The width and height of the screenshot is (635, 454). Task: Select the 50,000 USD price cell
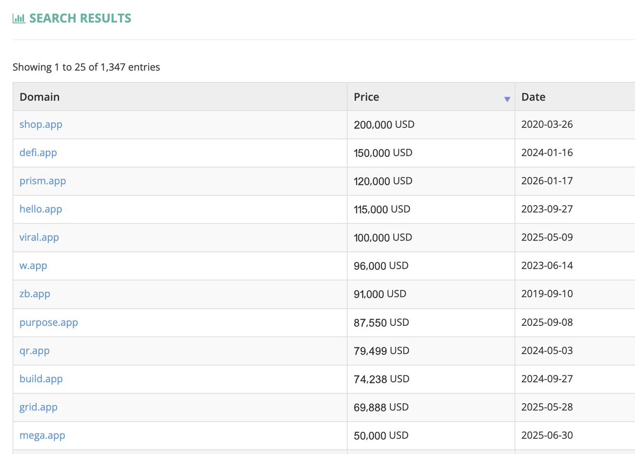coord(431,435)
